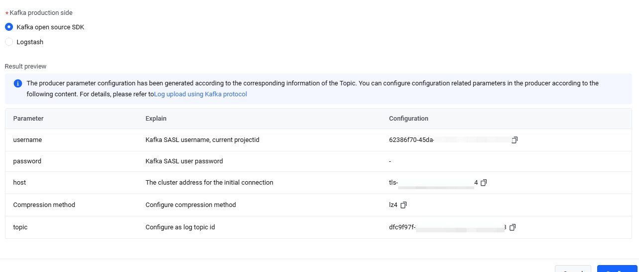Copy the lz4 compression method value
The image size is (639, 272).
(x=404, y=205)
